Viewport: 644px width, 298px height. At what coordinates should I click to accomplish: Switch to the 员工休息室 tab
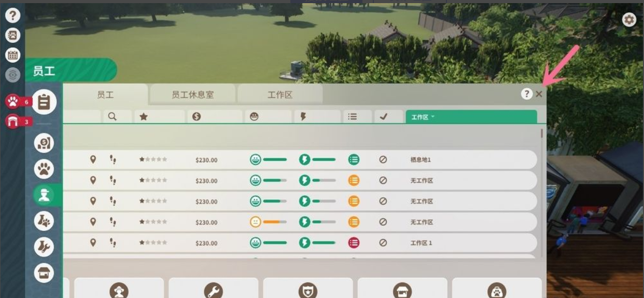pyautogui.click(x=193, y=95)
